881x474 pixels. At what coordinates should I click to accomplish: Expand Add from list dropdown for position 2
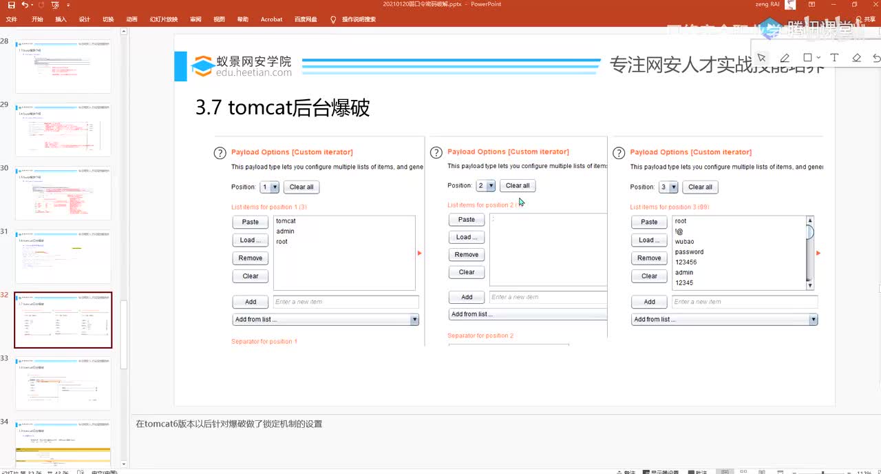pyautogui.click(x=528, y=314)
